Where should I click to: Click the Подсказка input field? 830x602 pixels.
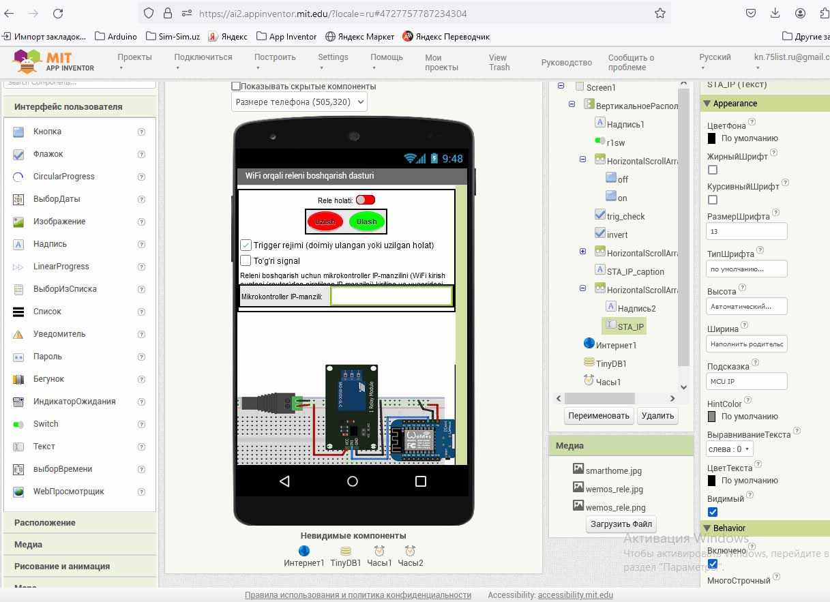746,381
